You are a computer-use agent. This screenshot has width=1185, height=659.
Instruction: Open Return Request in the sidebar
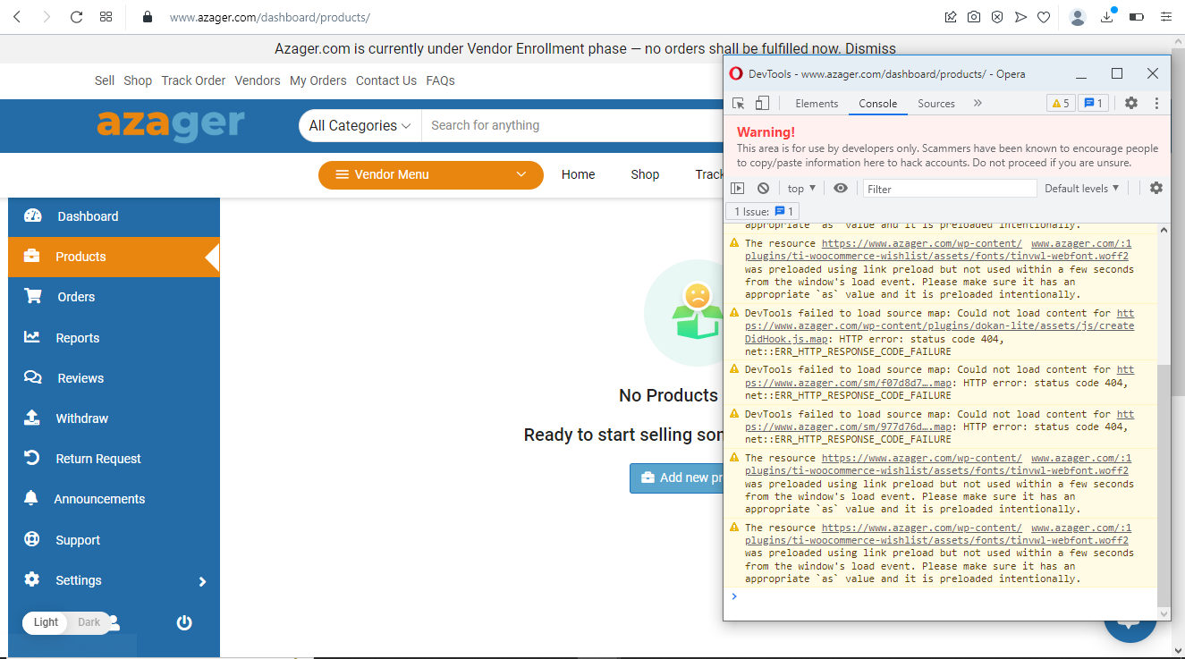[114, 459]
